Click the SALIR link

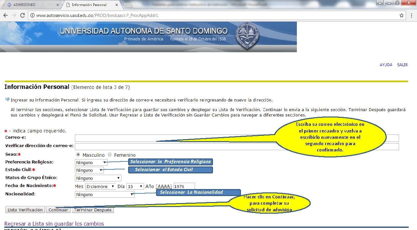pos(402,65)
